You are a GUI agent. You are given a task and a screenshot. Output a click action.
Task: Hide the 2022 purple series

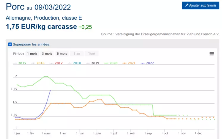(147, 63)
